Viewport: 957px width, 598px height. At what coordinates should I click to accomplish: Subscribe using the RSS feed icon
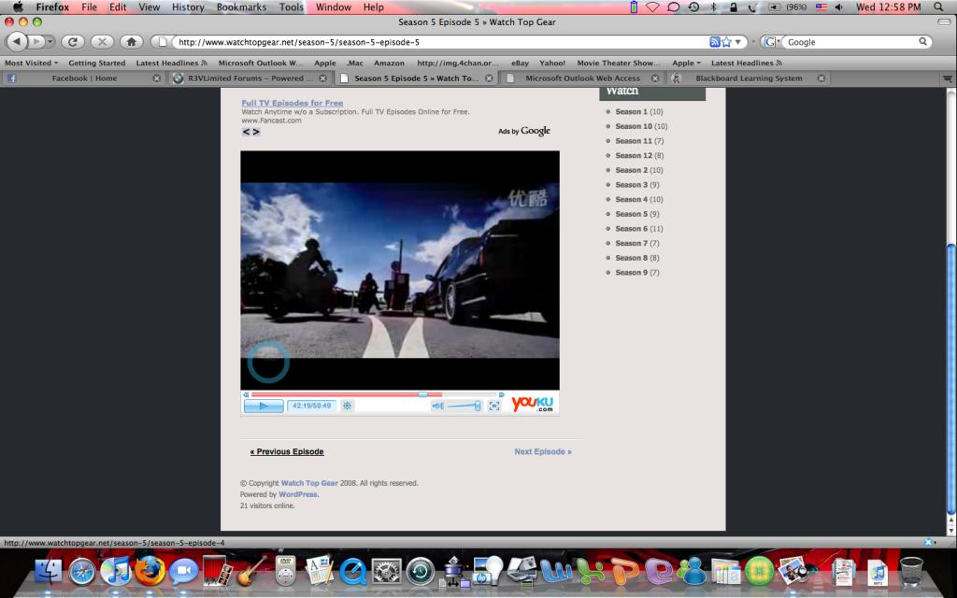click(x=714, y=42)
